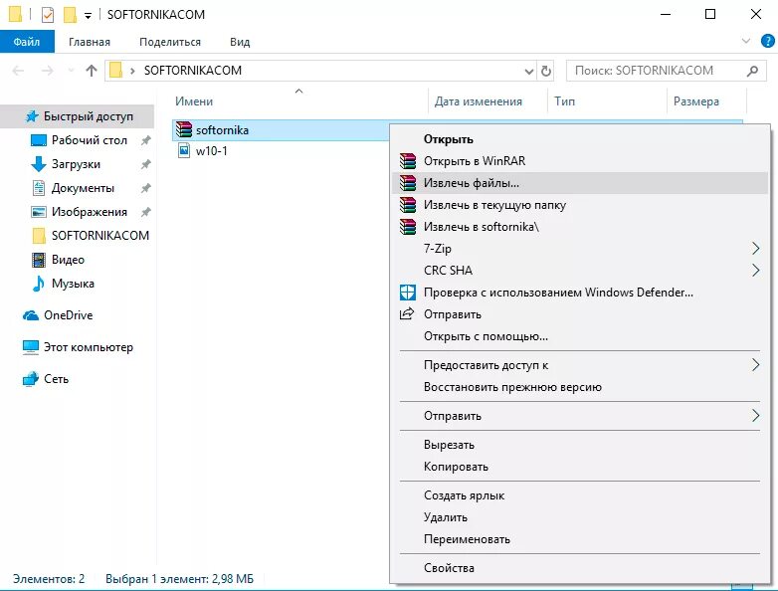Screen dimensions: 778x591
Task: Open the address bar history dropdown
Action: coord(529,72)
